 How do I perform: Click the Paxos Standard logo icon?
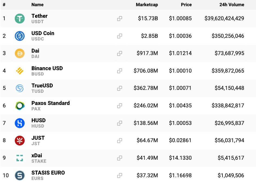coord(19,105)
